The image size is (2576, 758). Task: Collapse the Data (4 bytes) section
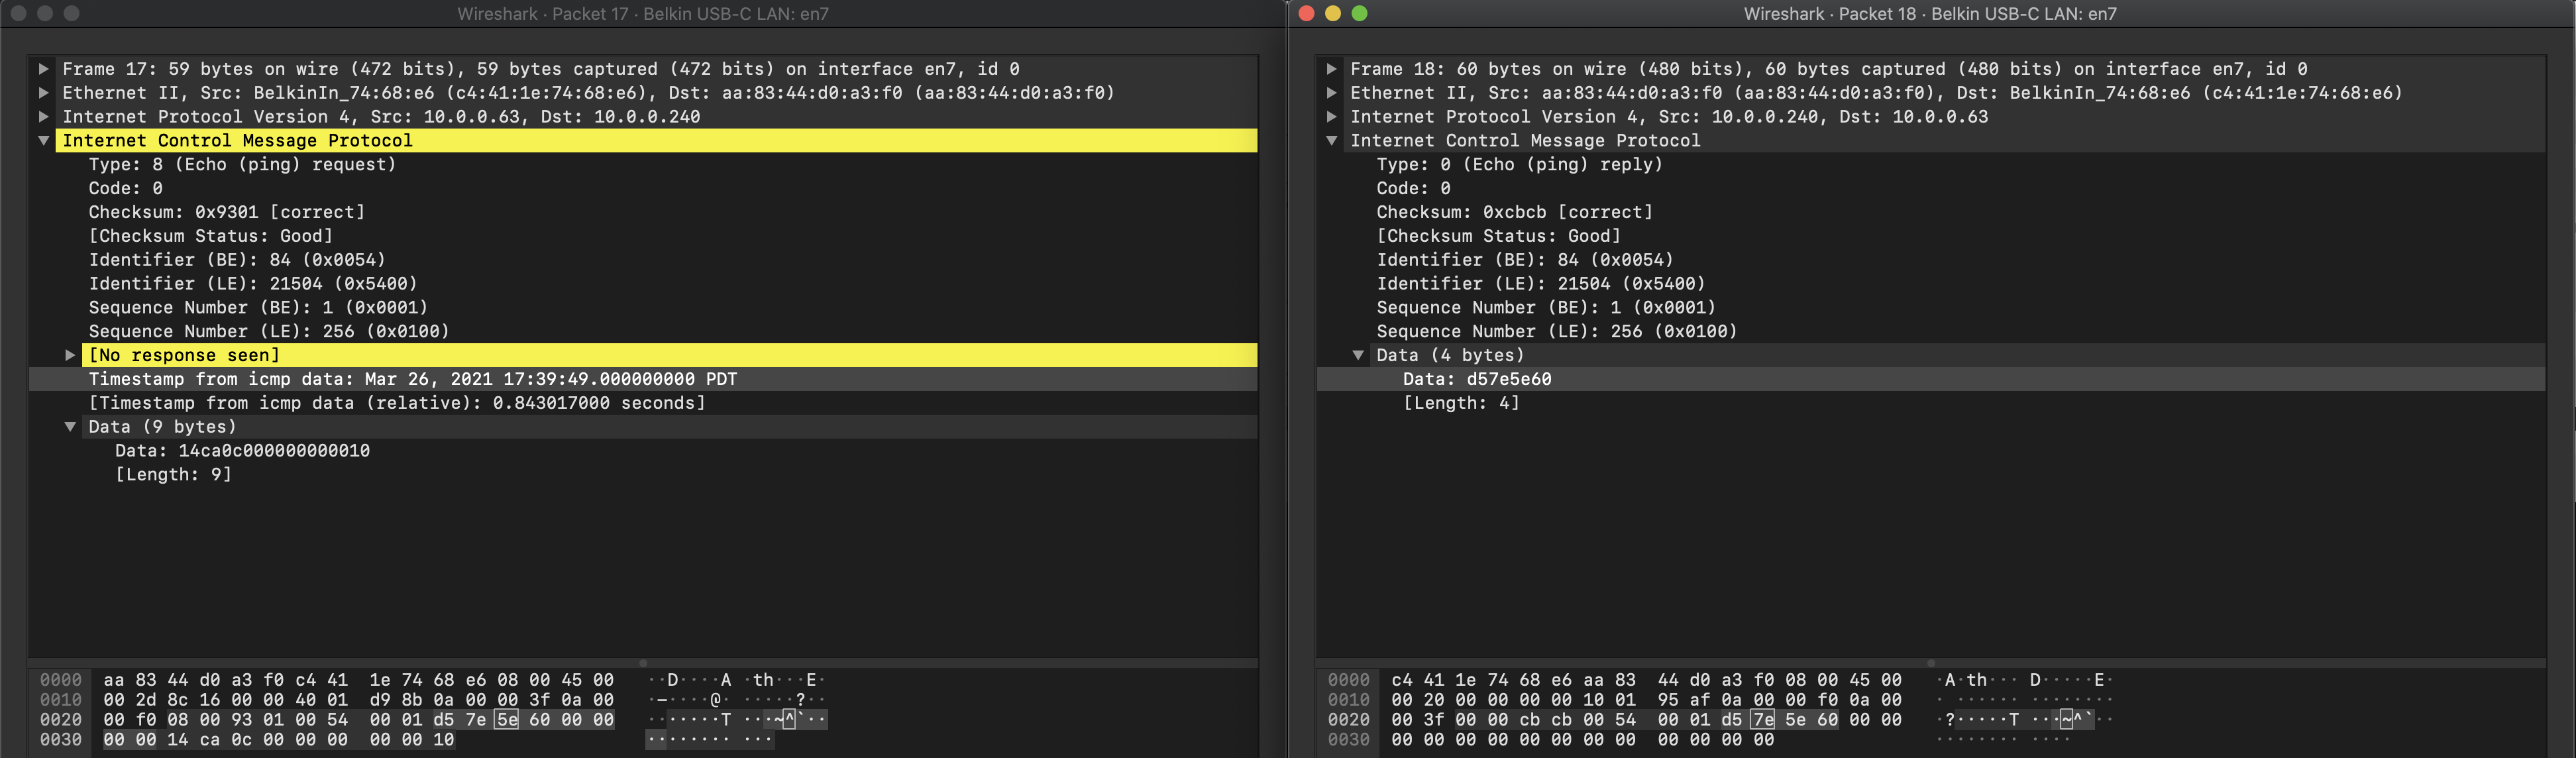tap(1358, 355)
